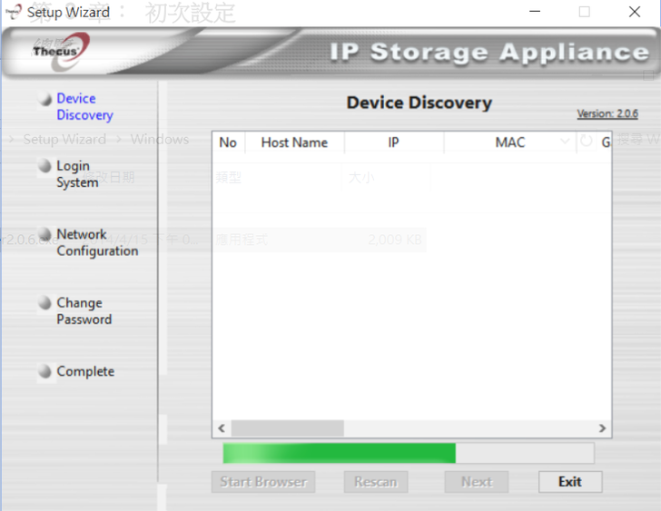Image resolution: width=661 pixels, height=511 pixels.
Task: Click the right arrow of horizontal scrollbar
Action: click(602, 428)
